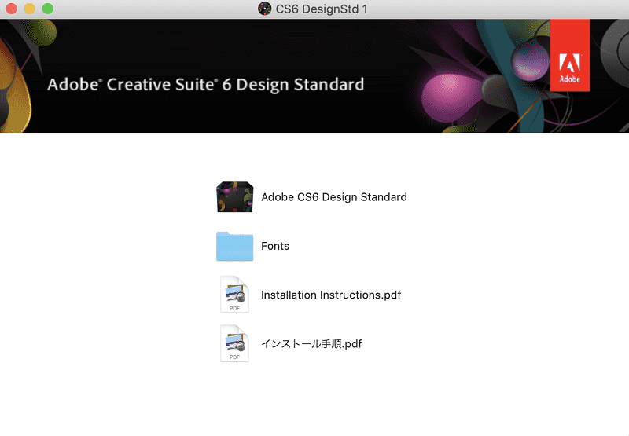Close the CS6 DesignStd 1 window
Screen dimensions: 629x436
click(x=11, y=9)
